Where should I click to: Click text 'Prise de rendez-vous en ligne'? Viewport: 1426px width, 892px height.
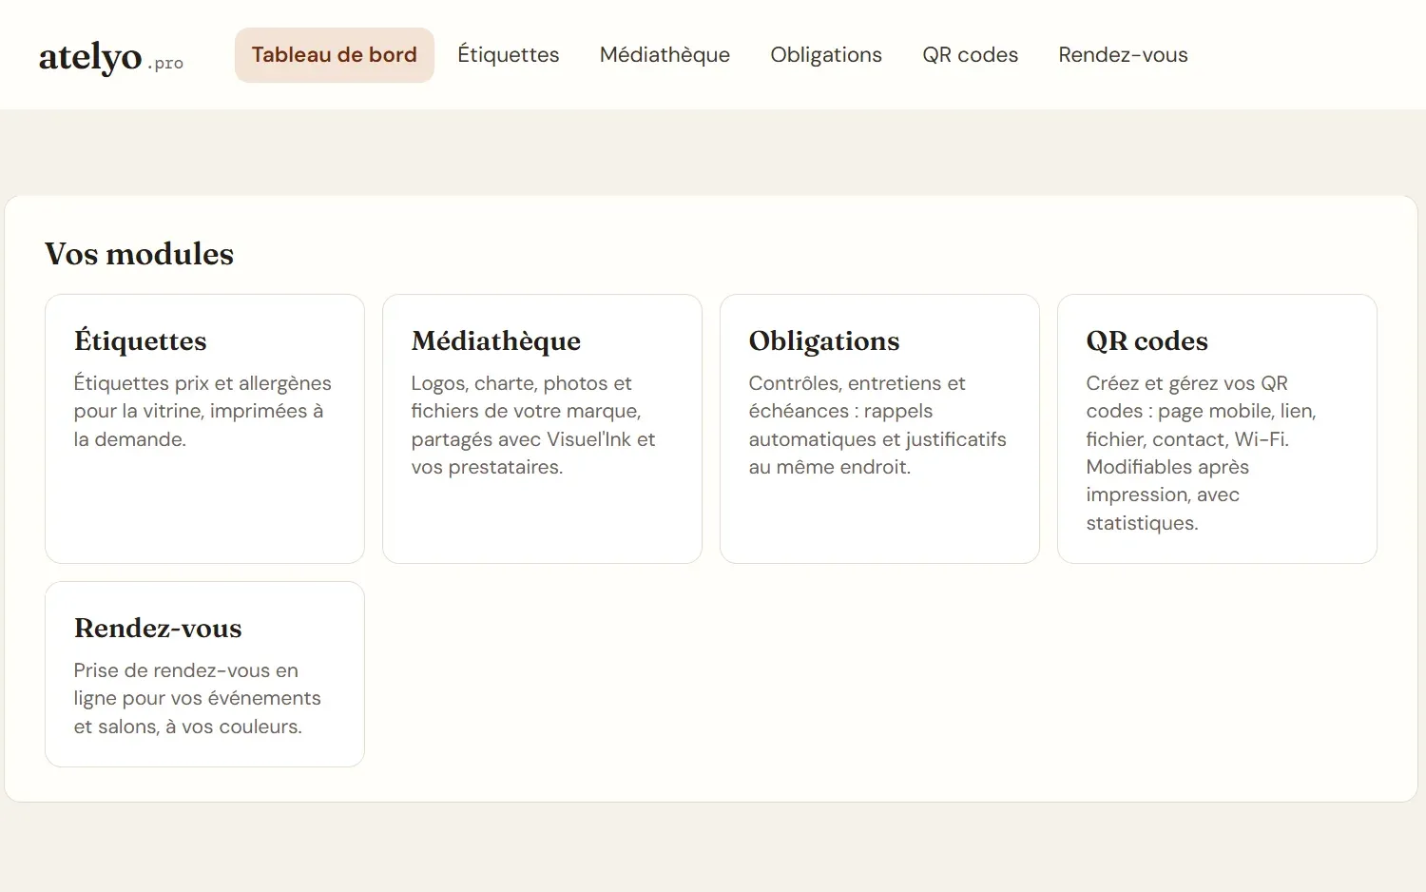click(186, 685)
